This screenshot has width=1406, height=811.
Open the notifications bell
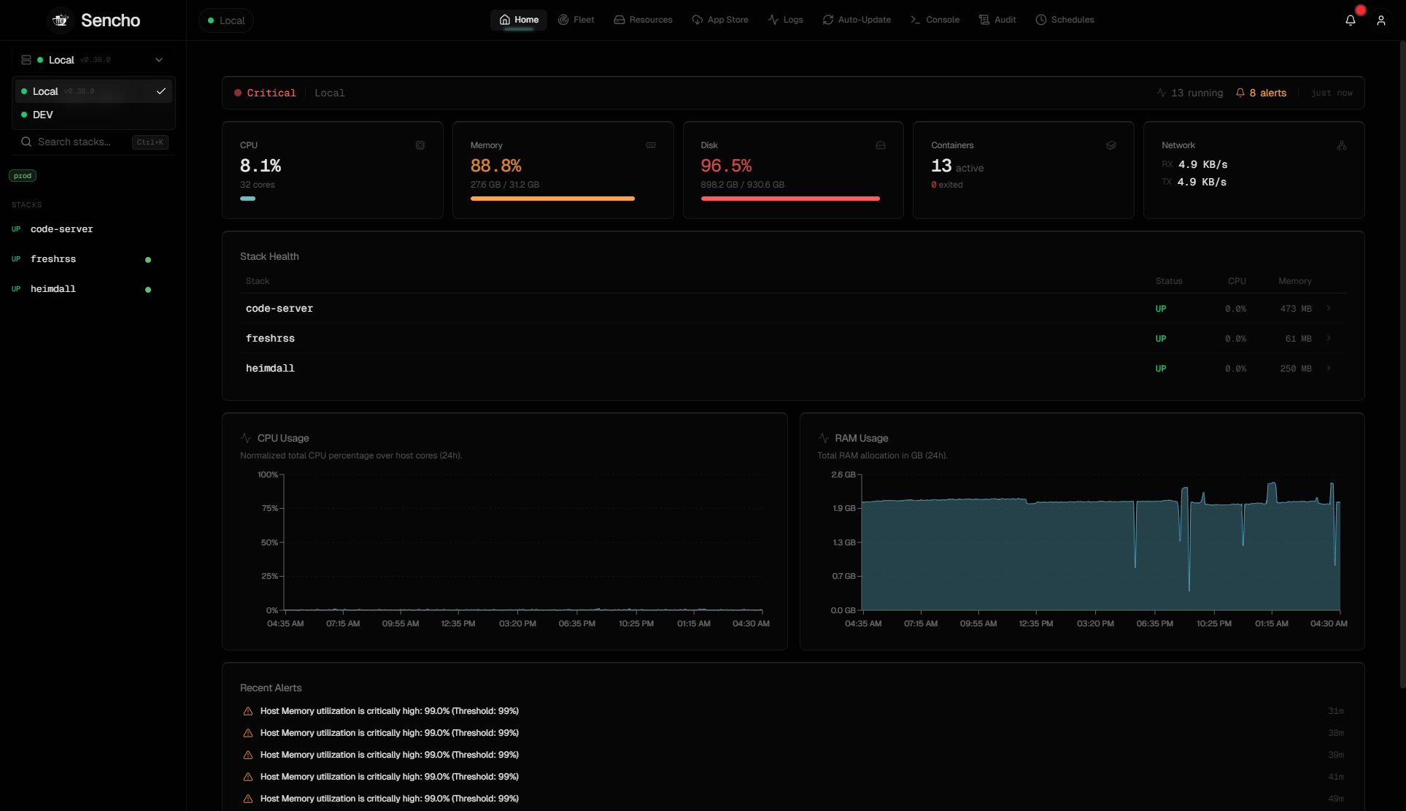[x=1350, y=20]
